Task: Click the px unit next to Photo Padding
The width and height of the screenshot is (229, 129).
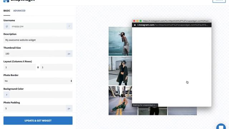Action: point(69,108)
